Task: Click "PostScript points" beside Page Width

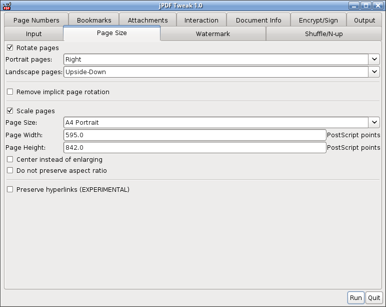Action: [x=353, y=135]
